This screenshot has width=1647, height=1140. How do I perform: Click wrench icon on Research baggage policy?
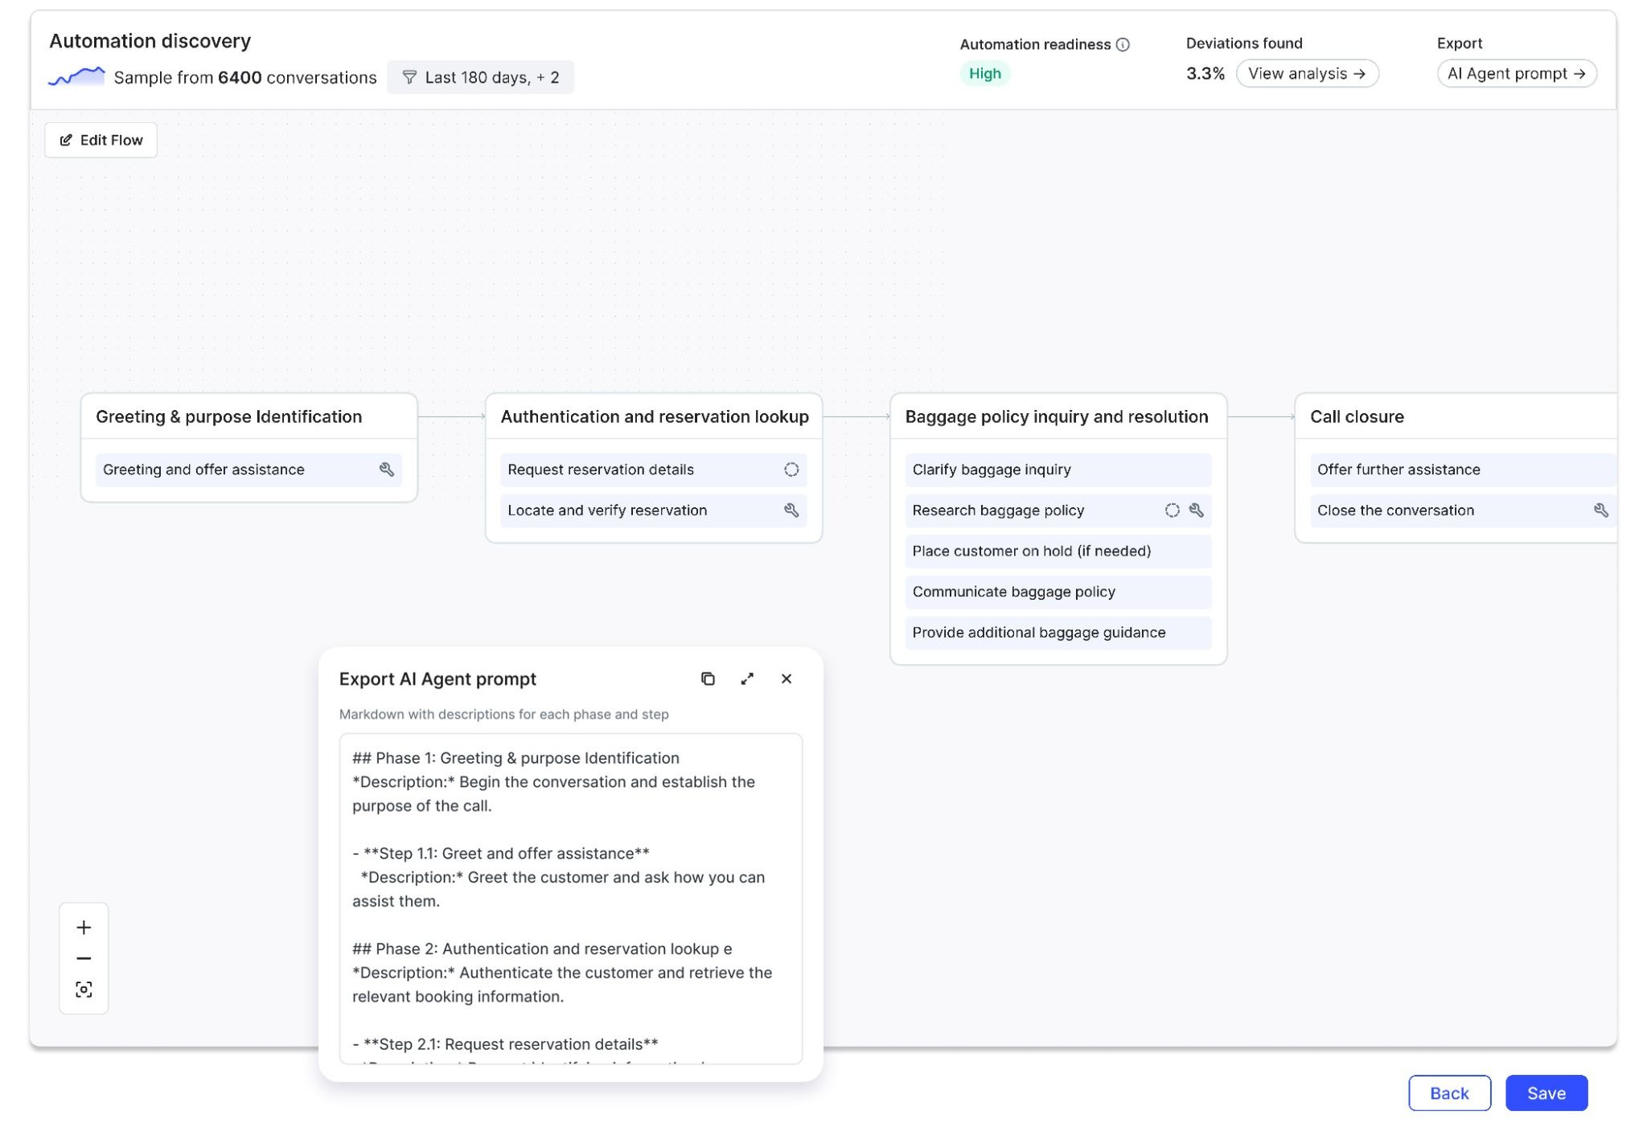tap(1197, 511)
